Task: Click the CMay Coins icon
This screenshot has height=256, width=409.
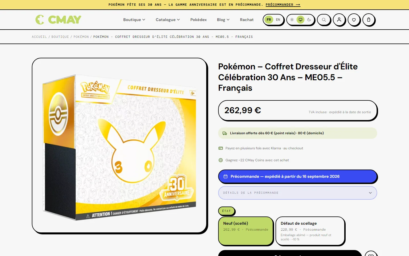Action: 221,160
